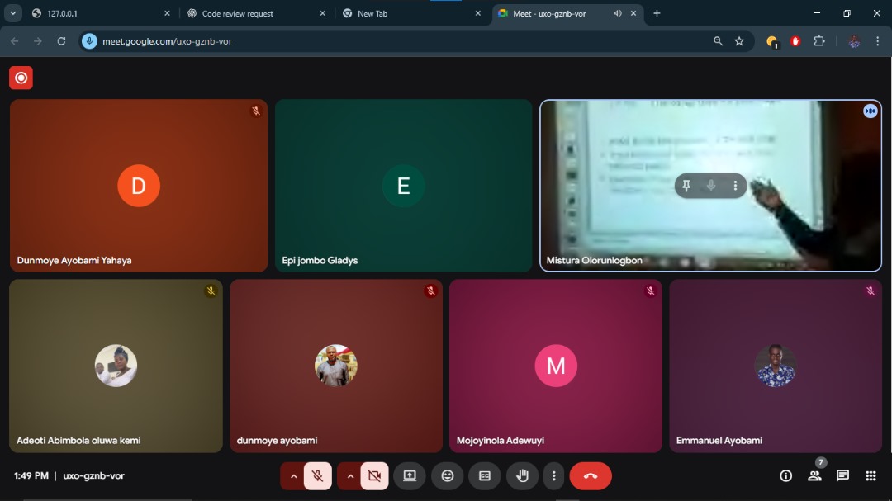Open more call options menu

[553, 476]
